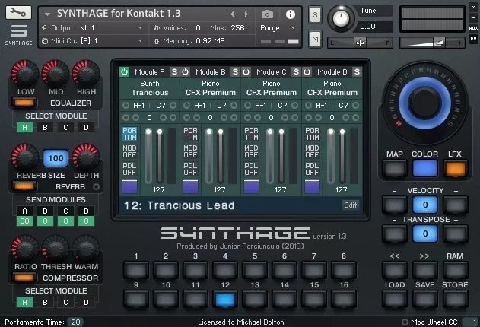
Task: Select equalizer module A
Action: pyautogui.click(x=25, y=128)
